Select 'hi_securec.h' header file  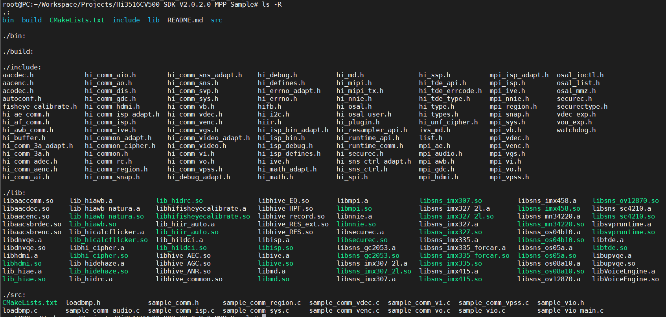[360, 153]
